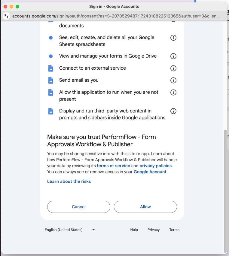Click info icon for third-party web content permission

click(x=173, y=111)
